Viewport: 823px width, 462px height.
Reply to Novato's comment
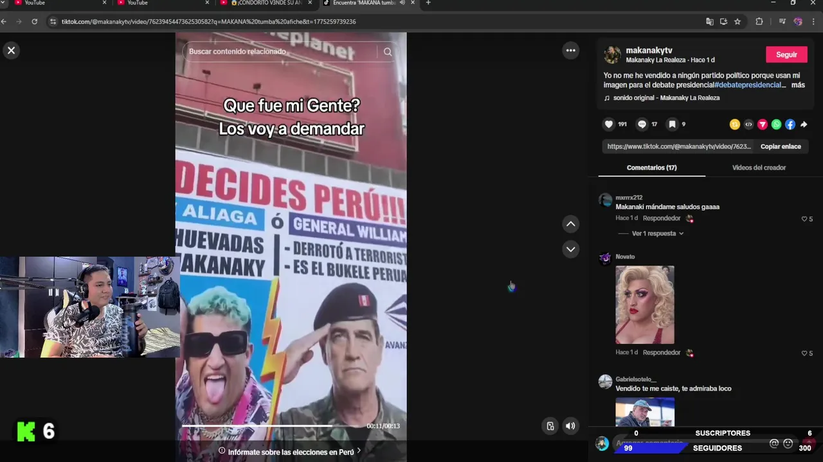pos(662,352)
